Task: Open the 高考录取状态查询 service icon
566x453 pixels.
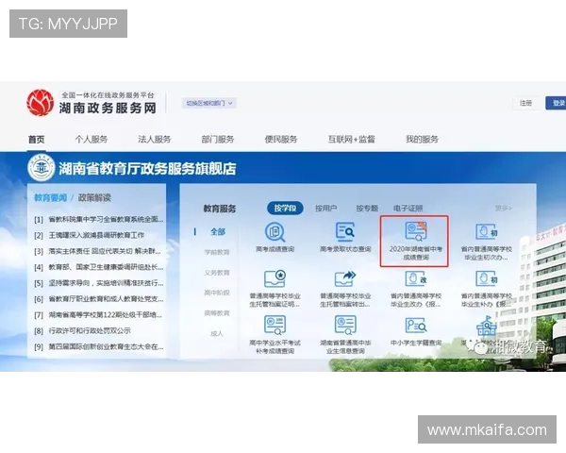Action: tap(345, 232)
